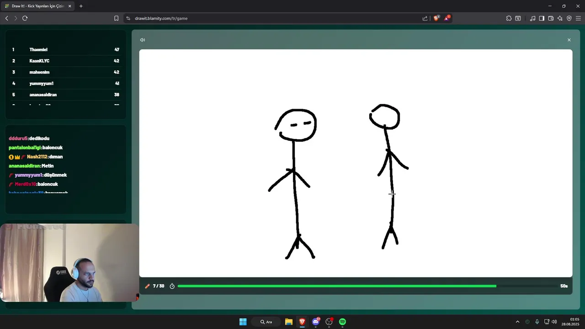Open media controls music-note icon

(x=532, y=18)
